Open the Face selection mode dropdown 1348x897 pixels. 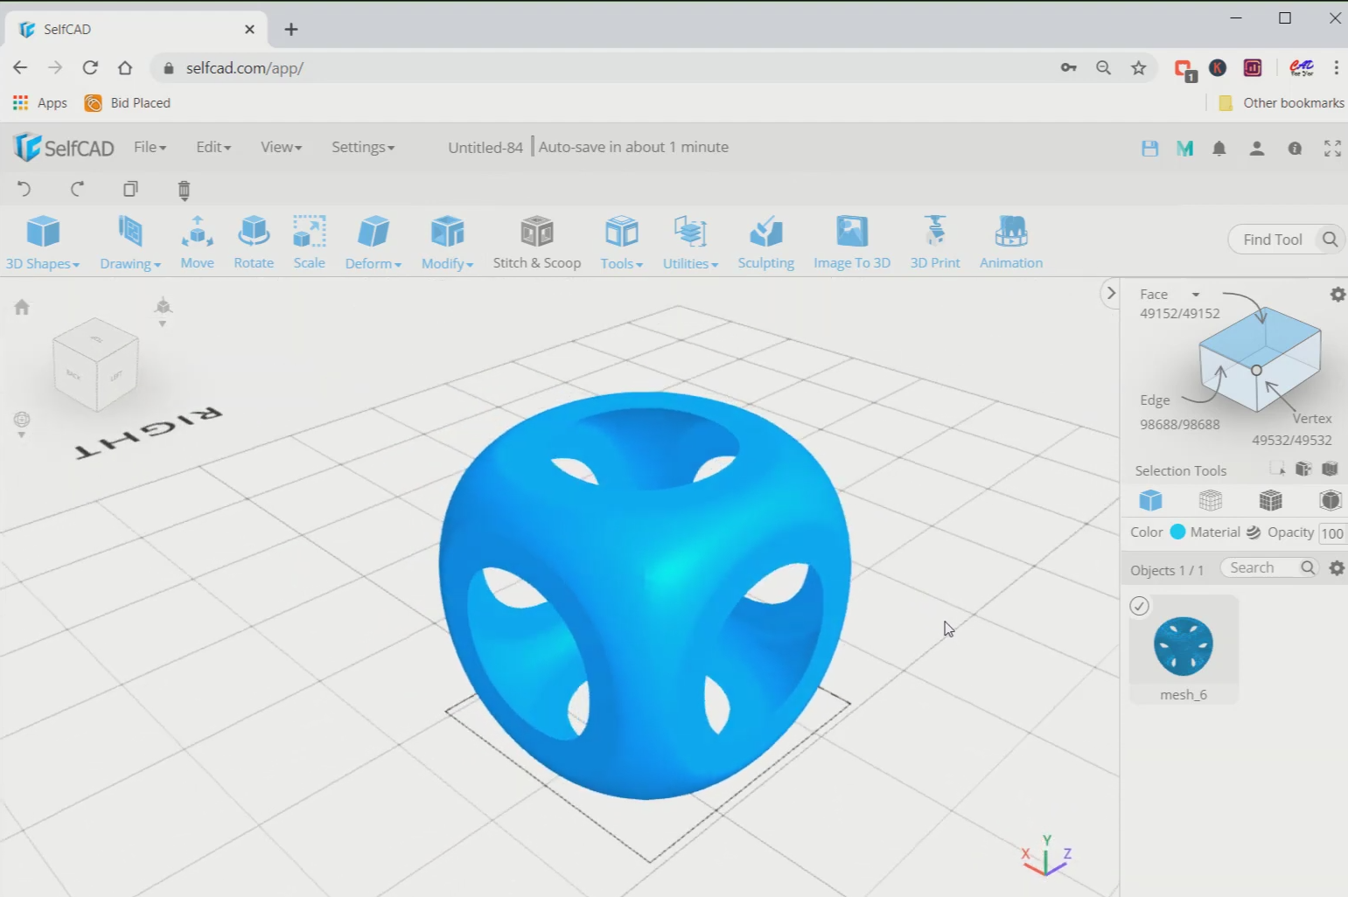click(1195, 295)
